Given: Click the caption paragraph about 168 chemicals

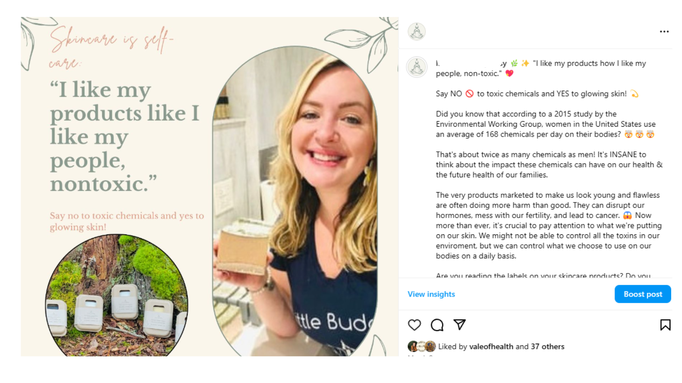Looking at the screenshot, I should pyautogui.click(x=546, y=124).
